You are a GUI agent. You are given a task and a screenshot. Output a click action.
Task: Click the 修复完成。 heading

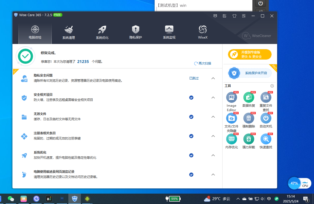click(x=48, y=53)
